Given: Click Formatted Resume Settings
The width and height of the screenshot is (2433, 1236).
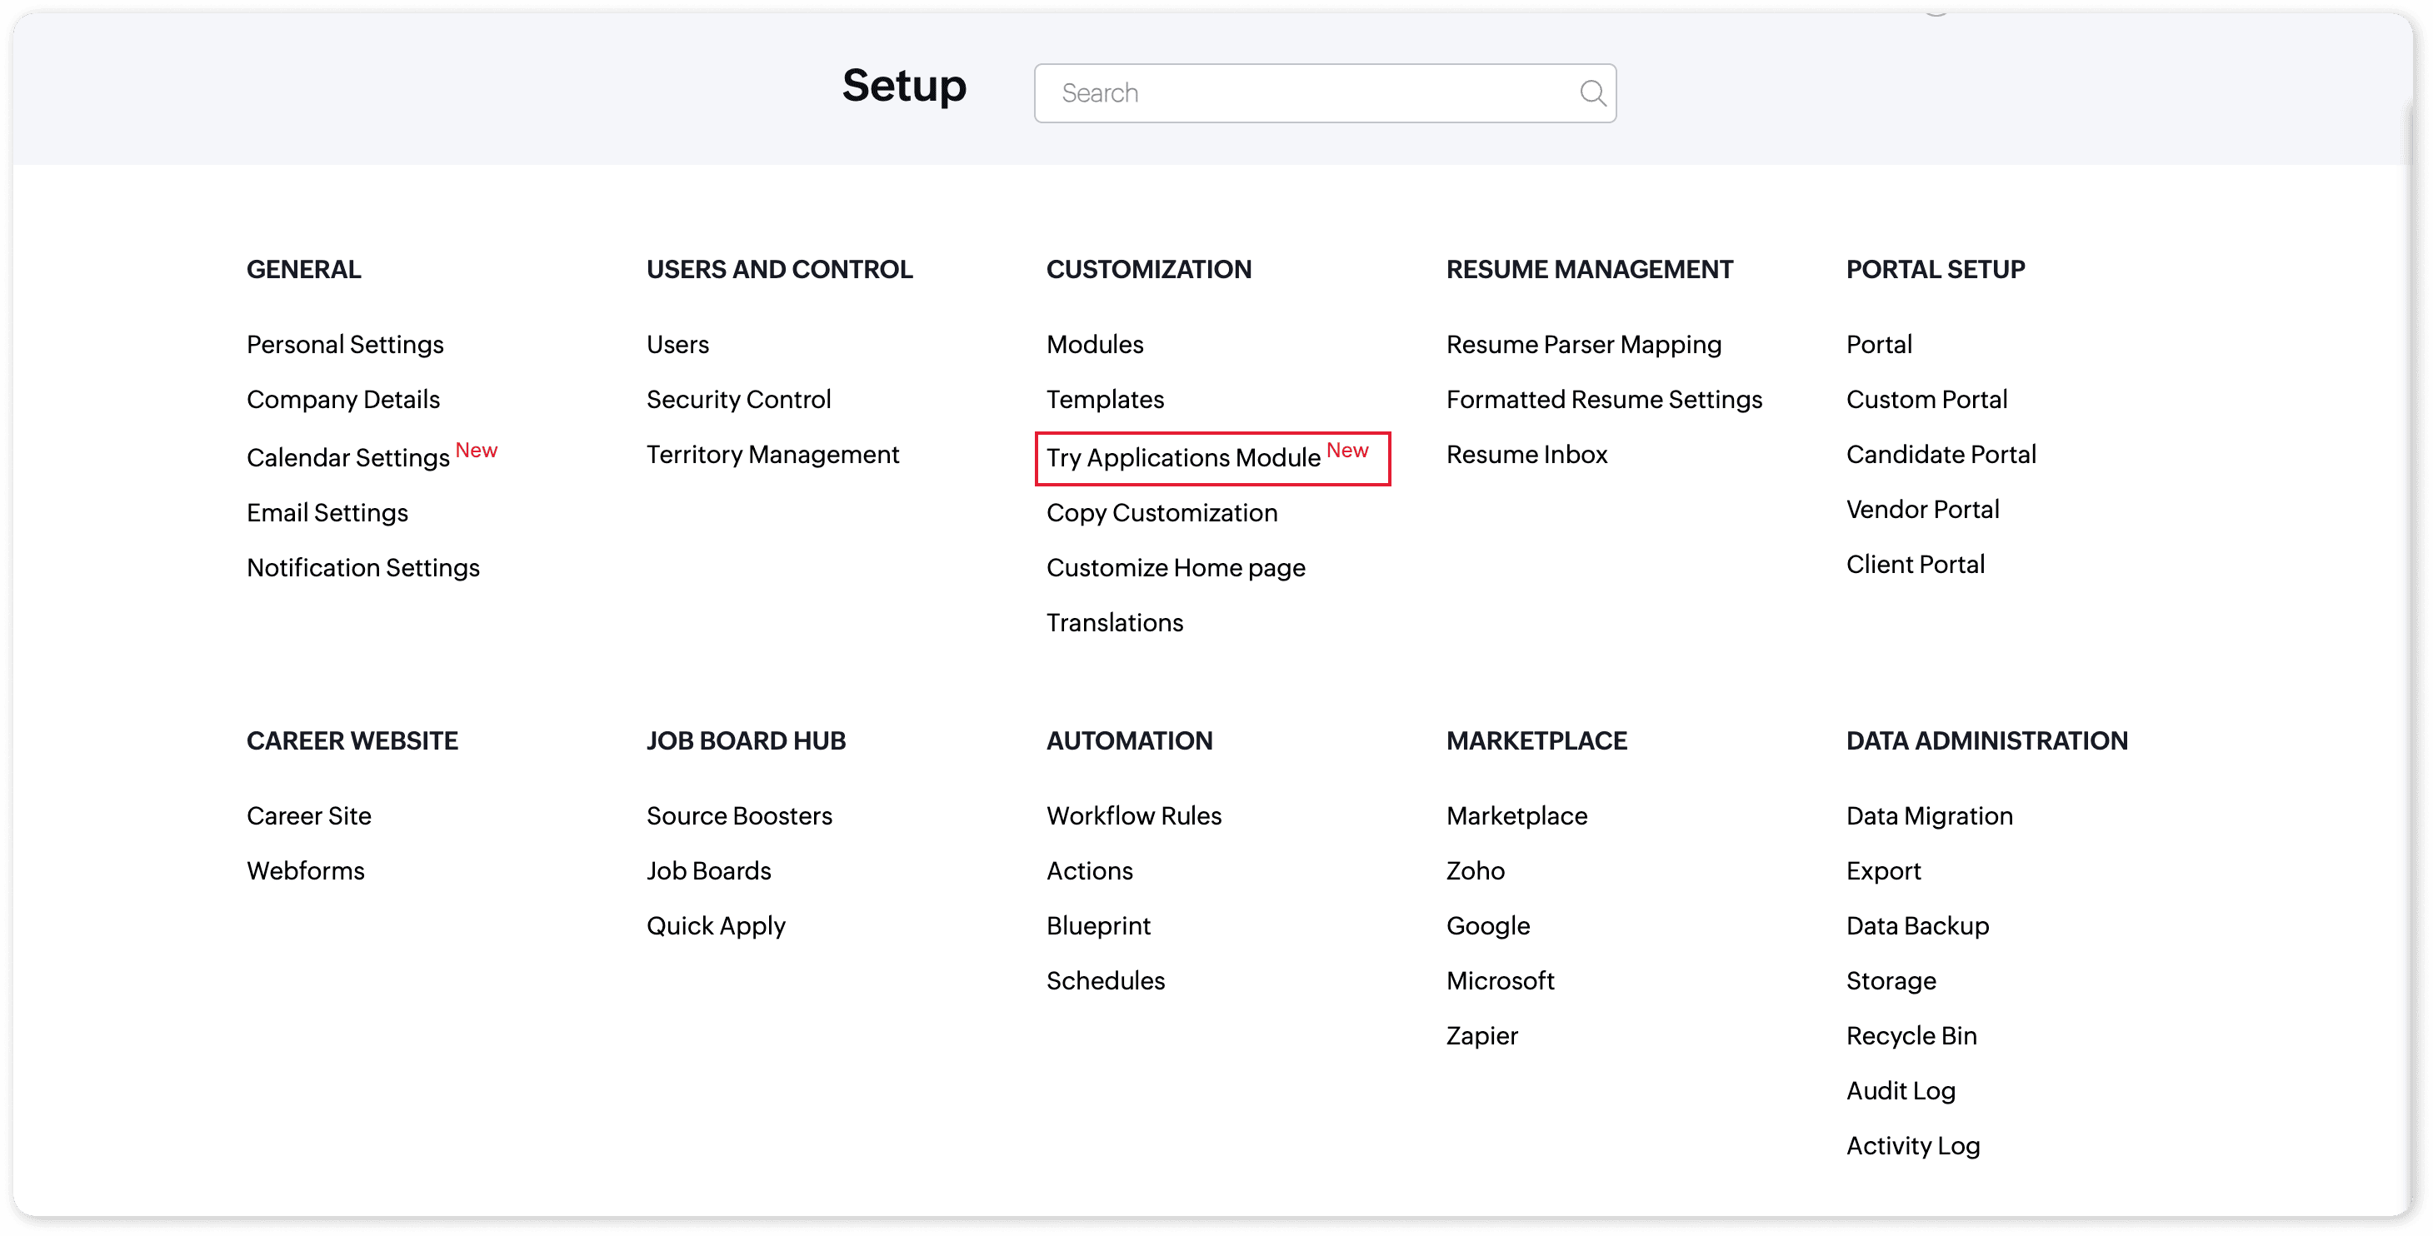Looking at the screenshot, I should 1604,400.
